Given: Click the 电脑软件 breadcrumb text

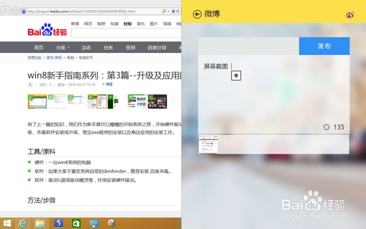Looking at the screenshot, I should pos(86,58).
